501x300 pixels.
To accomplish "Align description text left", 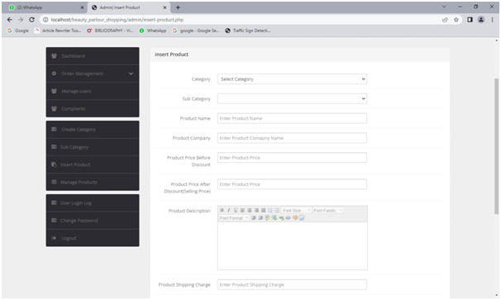I will click(242, 210).
